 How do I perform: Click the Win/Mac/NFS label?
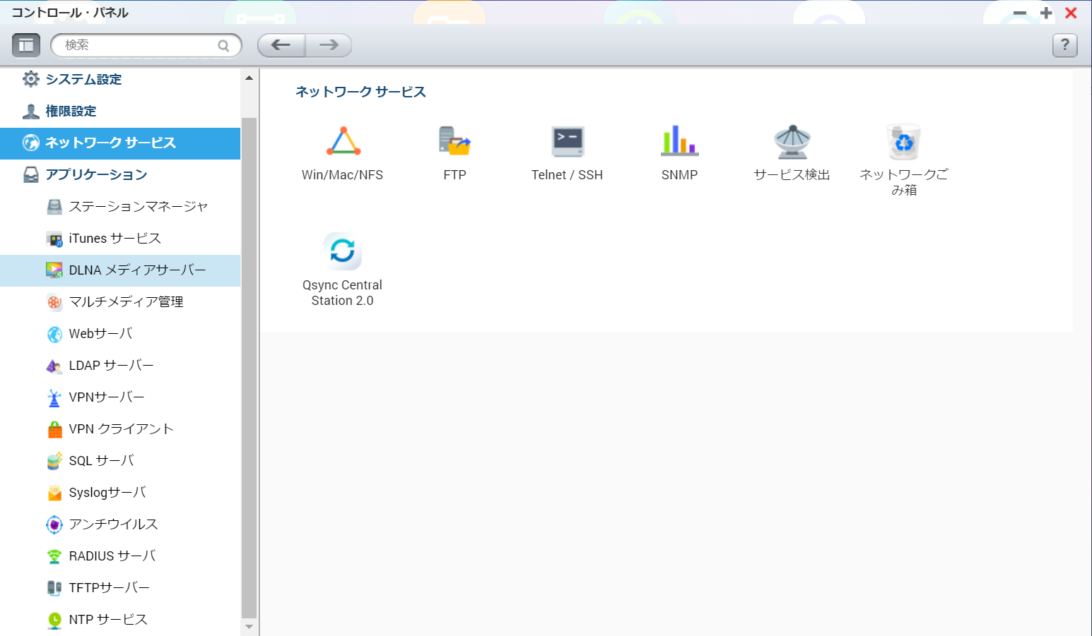pyautogui.click(x=343, y=175)
